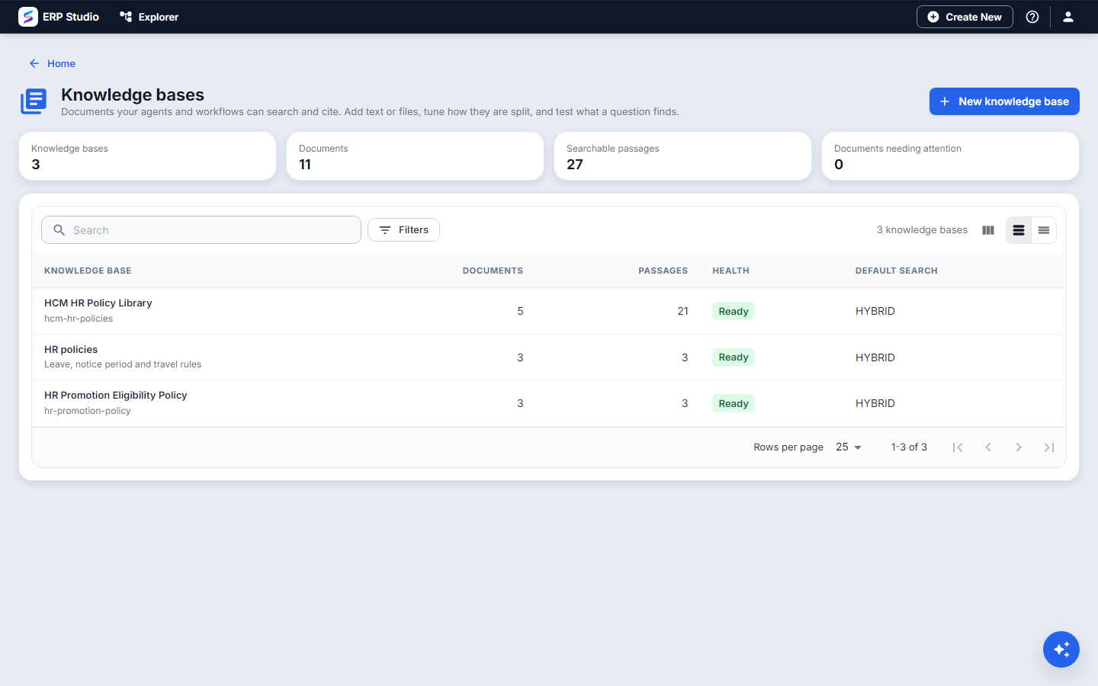Sort by the Default Search column header
Viewport: 1098px width, 686px height.
coord(897,271)
